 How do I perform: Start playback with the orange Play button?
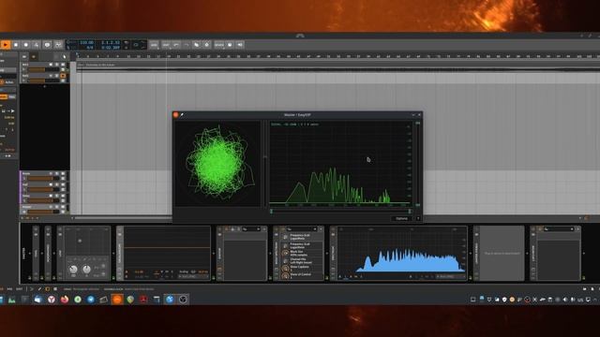[x=6, y=45]
